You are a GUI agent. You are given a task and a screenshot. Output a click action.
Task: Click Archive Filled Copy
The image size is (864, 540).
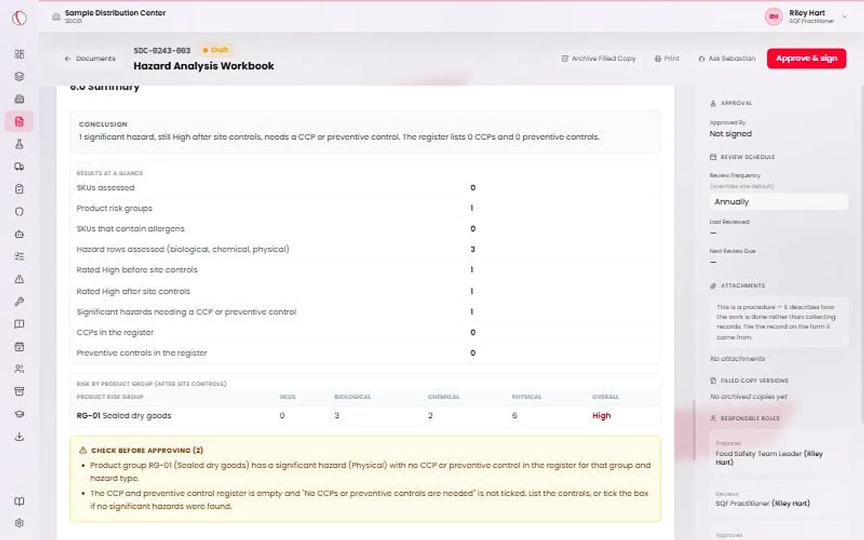(599, 59)
